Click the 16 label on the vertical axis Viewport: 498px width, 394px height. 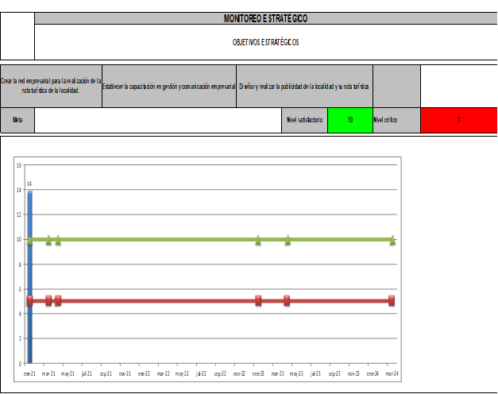[18, 165]
